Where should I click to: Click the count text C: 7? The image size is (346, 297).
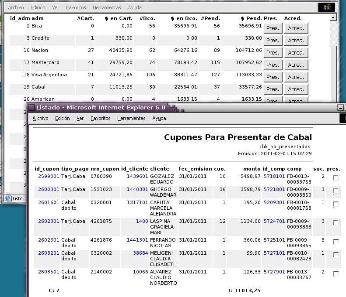(54, 290)
